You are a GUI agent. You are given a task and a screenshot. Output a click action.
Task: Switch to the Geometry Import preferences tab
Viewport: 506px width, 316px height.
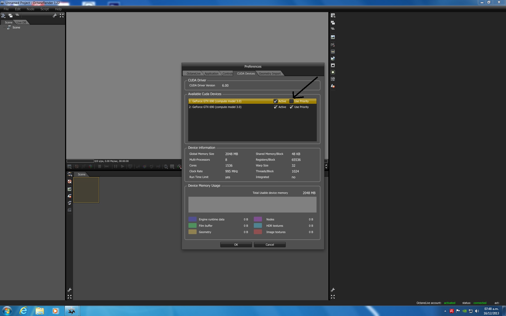[270, 73]
